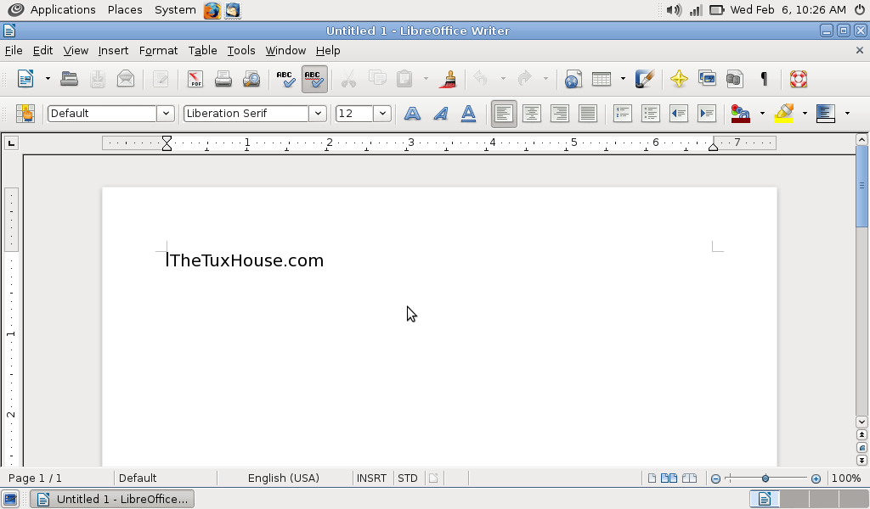
Task: Click the Edit File icon
Action: click(161, 79)
